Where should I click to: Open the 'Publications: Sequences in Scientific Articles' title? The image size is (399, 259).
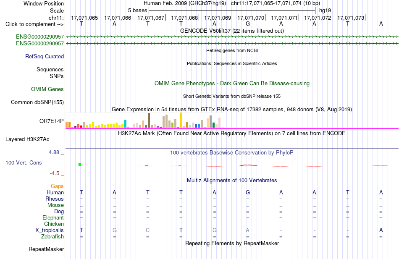pyautogui.click(x=232, y=63)
